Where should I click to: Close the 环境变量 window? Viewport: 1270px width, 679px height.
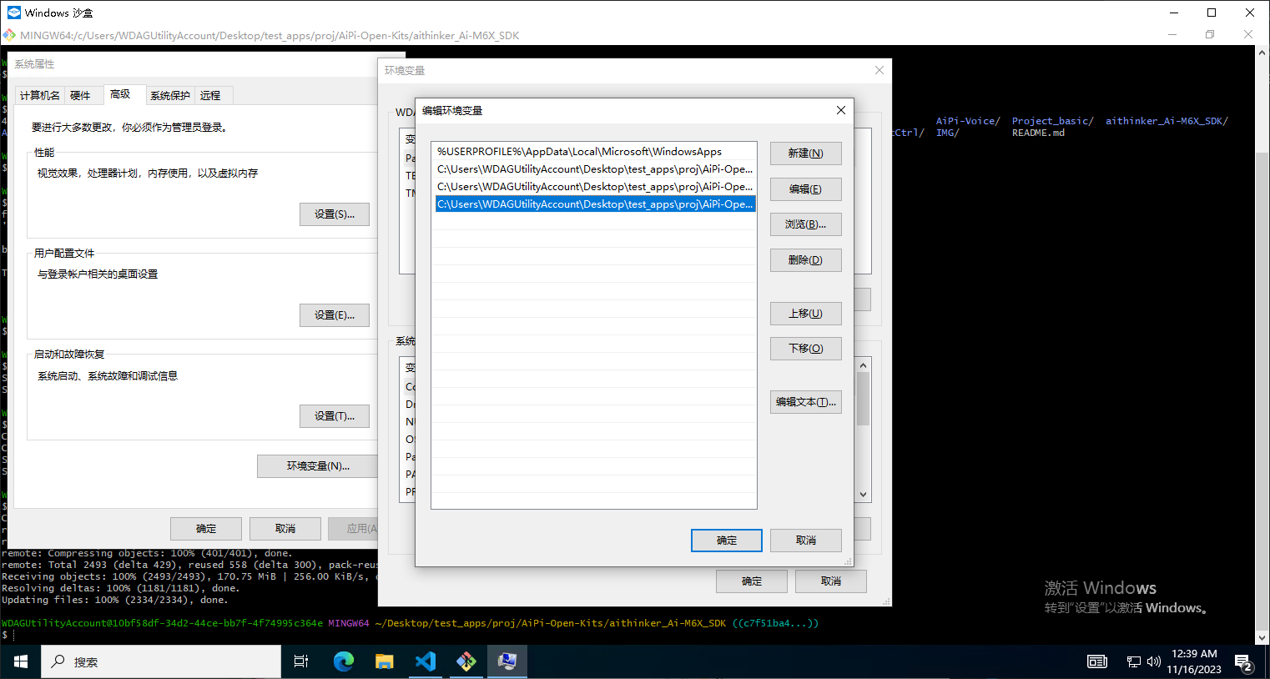879,70
